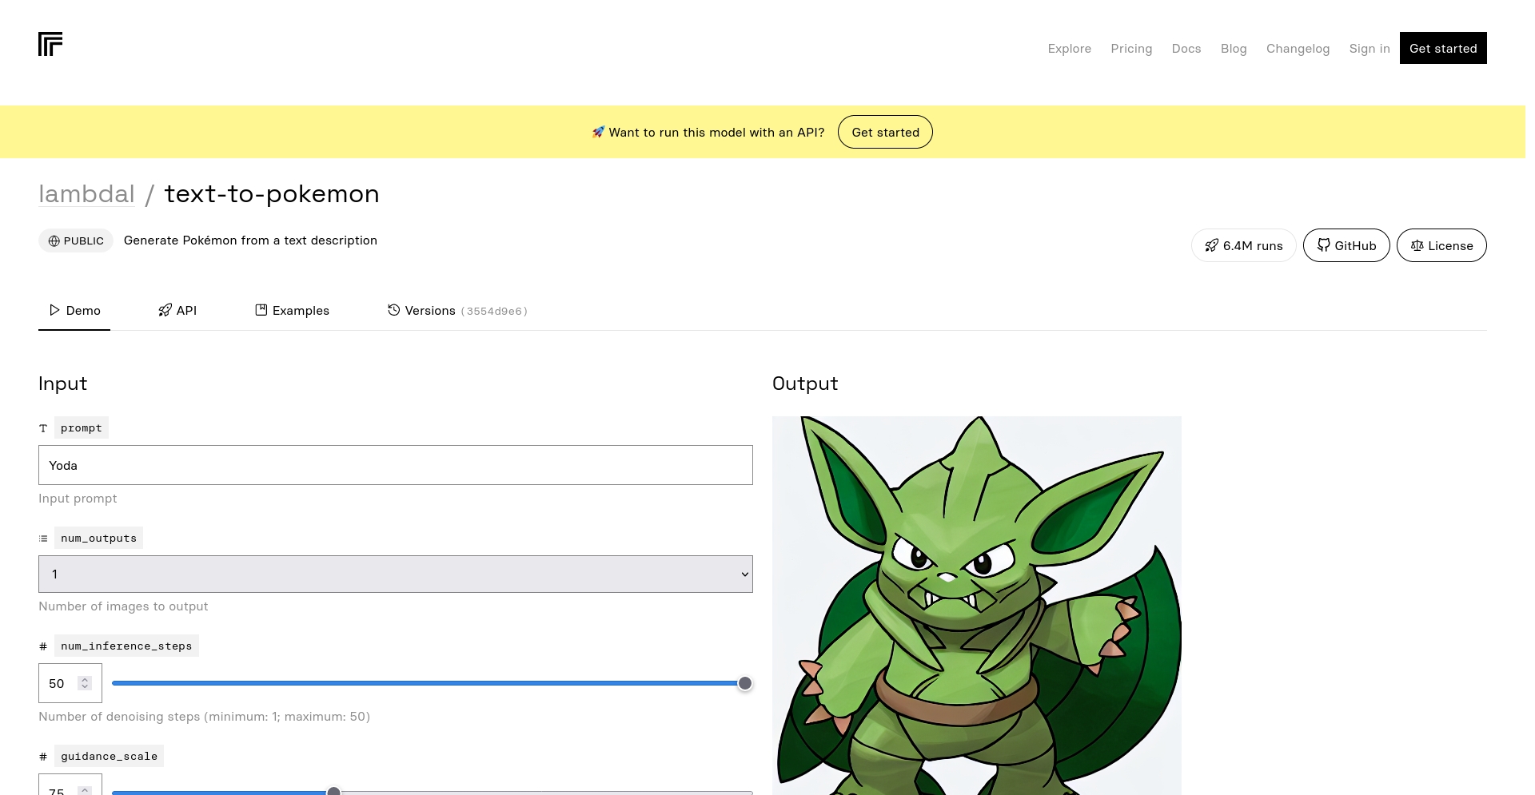The height and width of the screenshot is (795, 1535).
Task: Click the text-to-pokemon model title
Action: [272, 193]
